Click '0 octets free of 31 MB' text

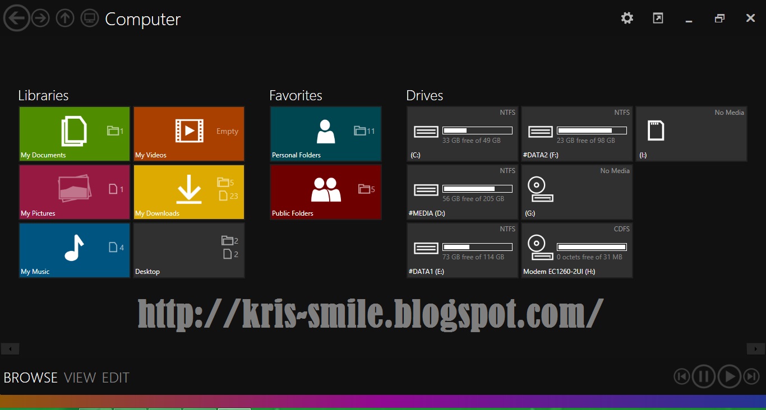589,257
